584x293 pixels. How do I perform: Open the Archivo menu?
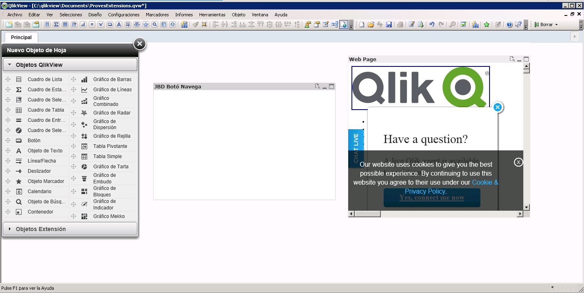(15, 15)
